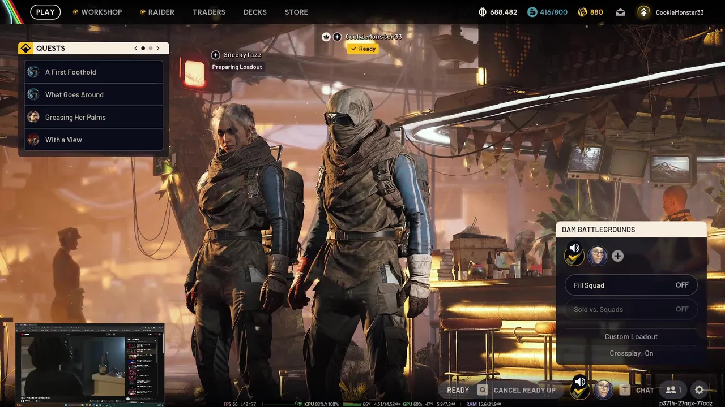Click teammate avatar in bottom bar

(603, 389)
